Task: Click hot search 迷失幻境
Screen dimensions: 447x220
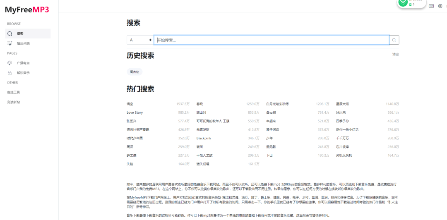Action: click(203, 164)
